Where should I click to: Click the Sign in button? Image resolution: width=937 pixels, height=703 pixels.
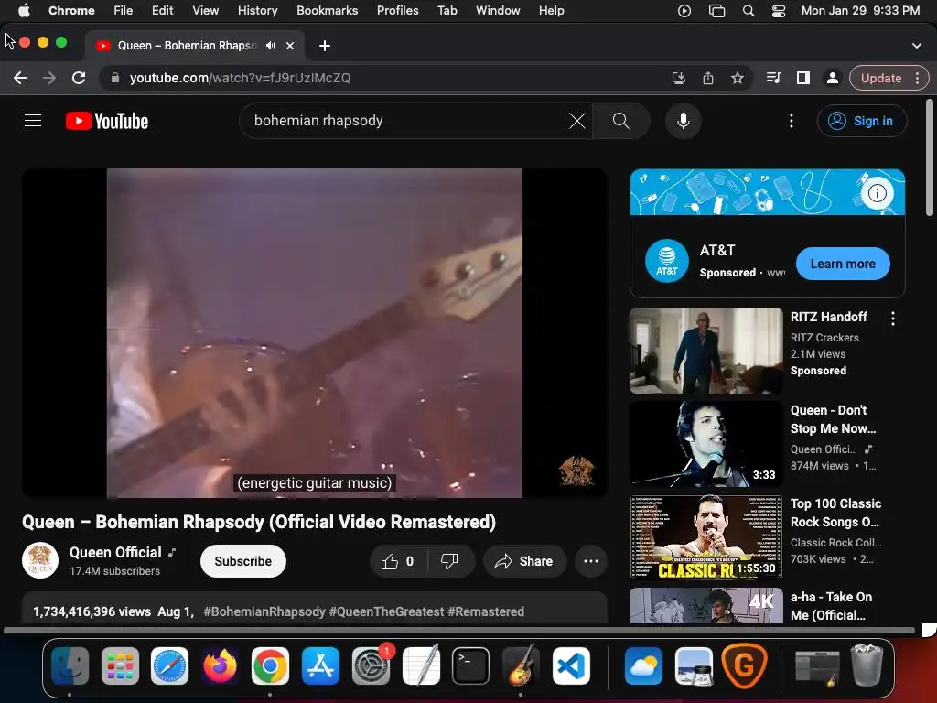coord(861,121)
